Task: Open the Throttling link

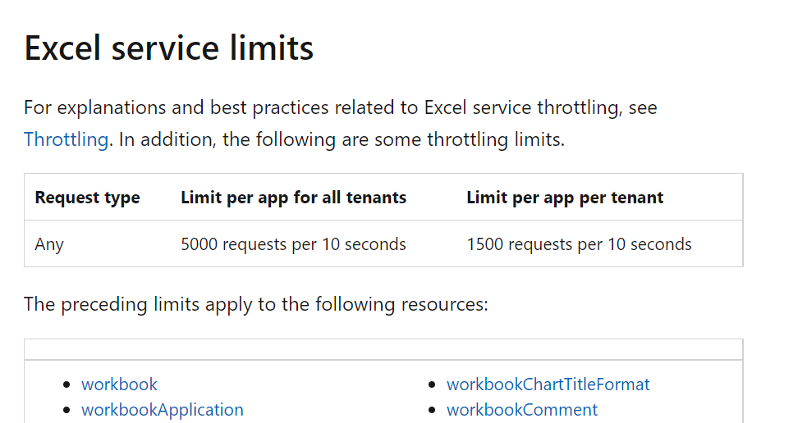Action: click(66, 139)
